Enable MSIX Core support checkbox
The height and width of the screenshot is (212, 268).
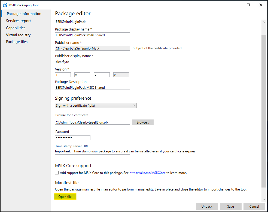click(57, 173)
